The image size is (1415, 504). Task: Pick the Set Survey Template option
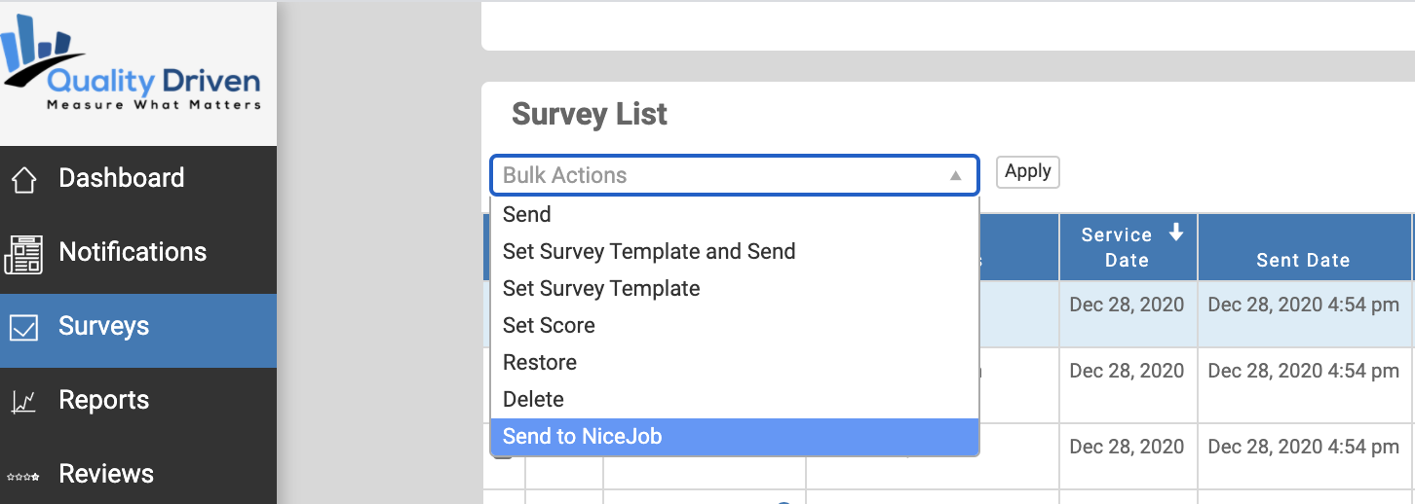coord(735,289)
